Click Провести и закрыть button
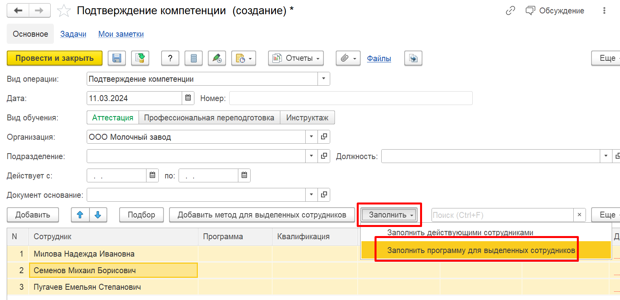This screenshot has height=300, width=620. coord(55,58)
